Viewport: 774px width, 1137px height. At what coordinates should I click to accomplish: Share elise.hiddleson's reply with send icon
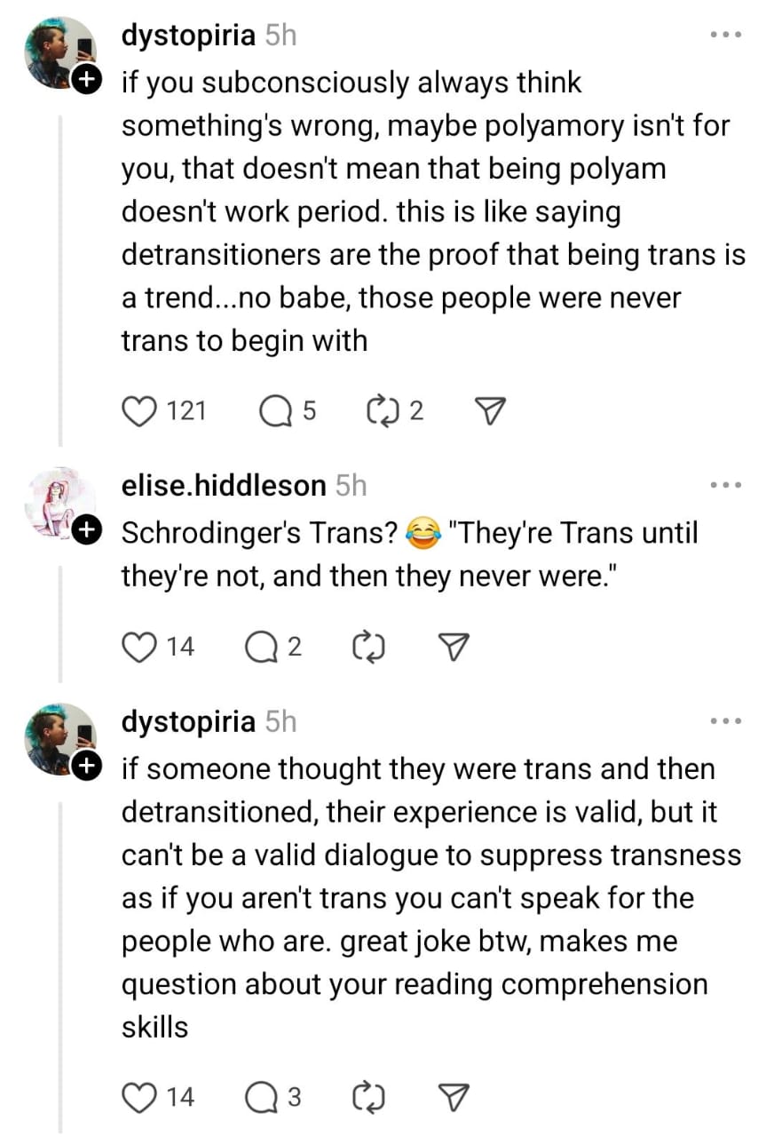coord(454,647)
